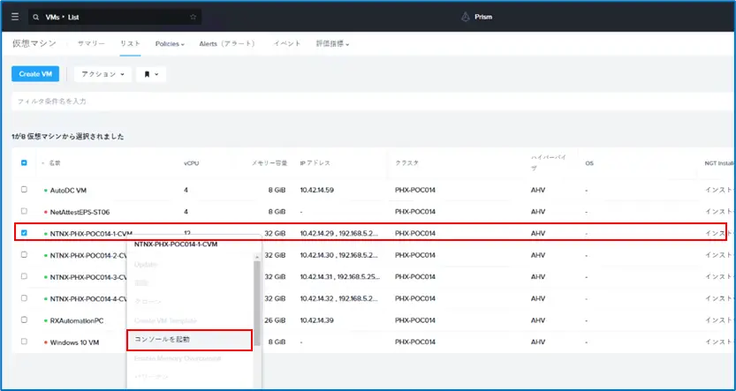The height and width of the screenshot is (391, 736).
Task: Click the OS column header
Action: click(589, 163)
